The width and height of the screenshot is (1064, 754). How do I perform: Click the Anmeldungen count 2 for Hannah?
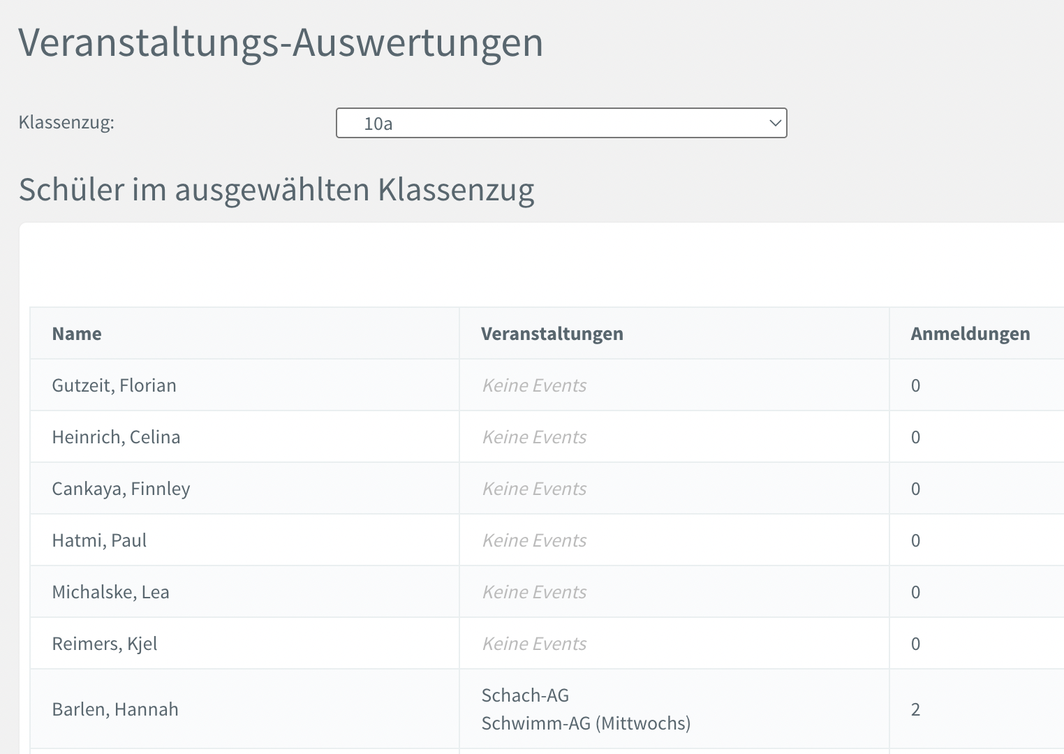click(x=915, y=709)
